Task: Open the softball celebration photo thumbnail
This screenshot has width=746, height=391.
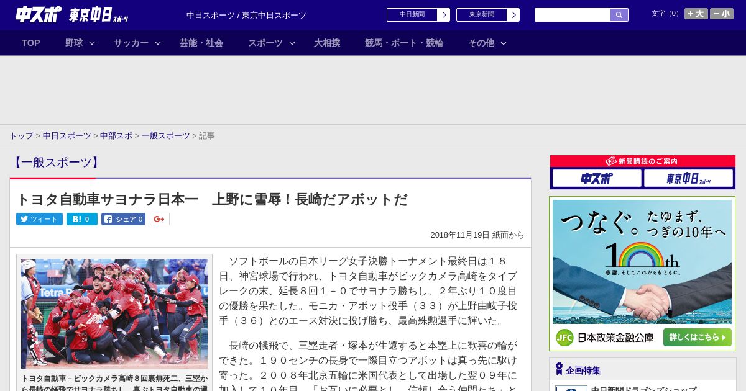Action: [114, 313]
